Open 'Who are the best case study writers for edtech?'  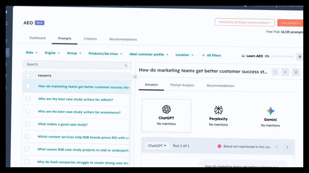pos(76,99)
